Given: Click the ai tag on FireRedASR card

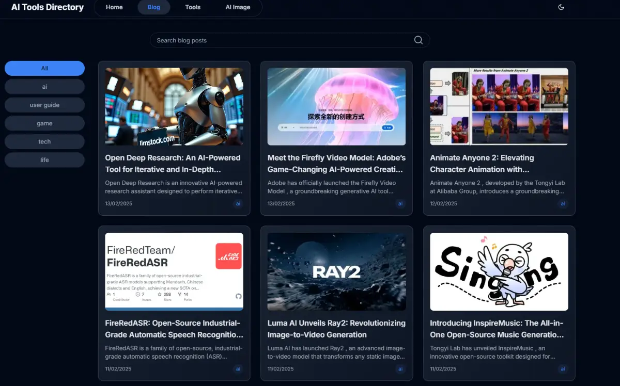Looking at the screenshot, I should [x=238, y=368].
